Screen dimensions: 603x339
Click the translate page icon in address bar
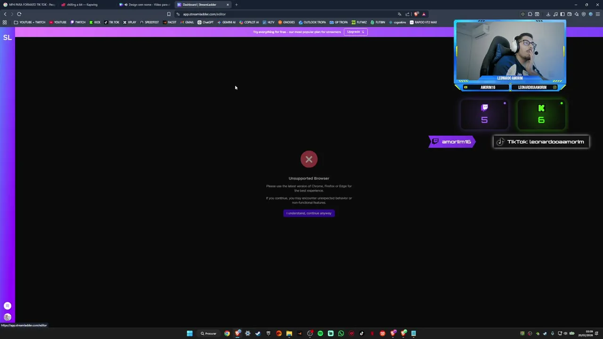tap(399, 14)
